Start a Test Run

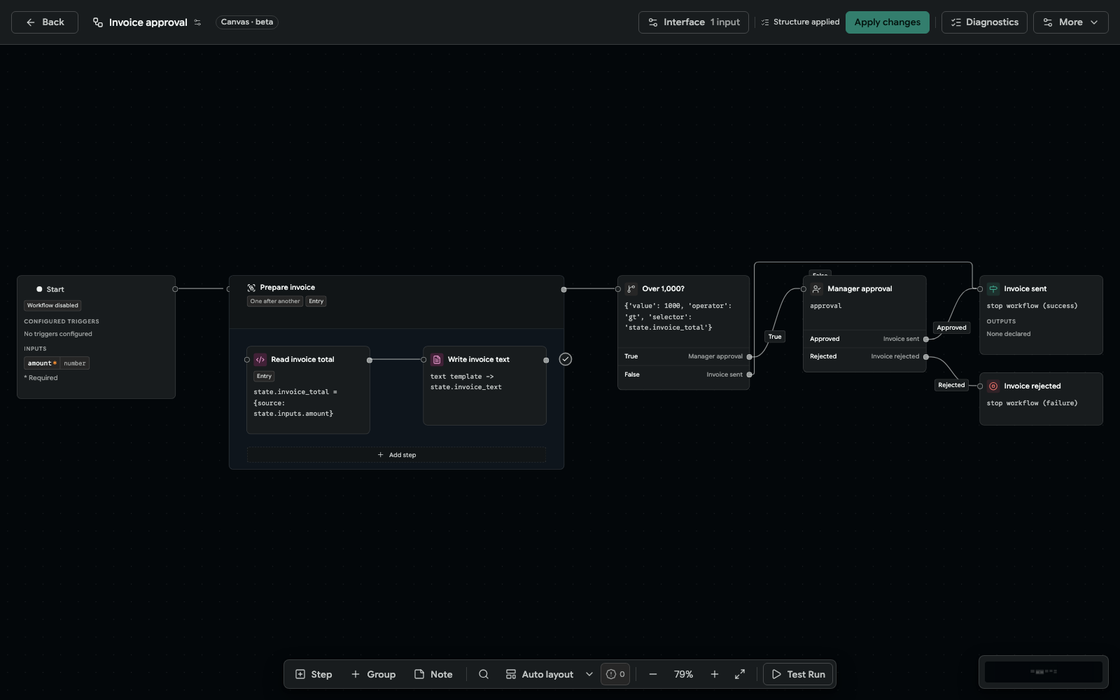798,675
